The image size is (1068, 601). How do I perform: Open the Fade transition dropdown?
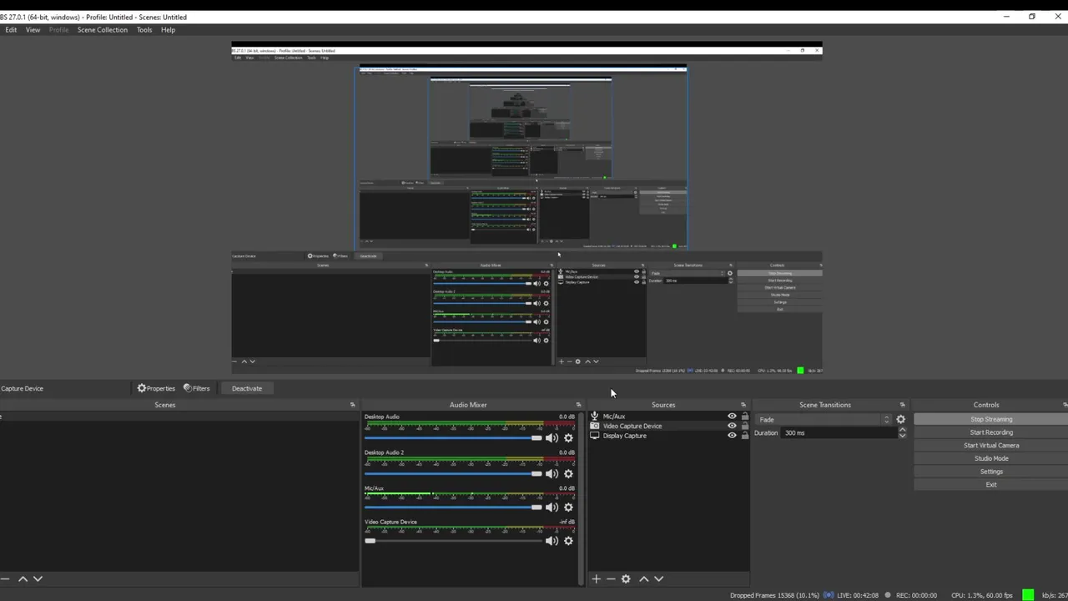(x=824, y=420)
